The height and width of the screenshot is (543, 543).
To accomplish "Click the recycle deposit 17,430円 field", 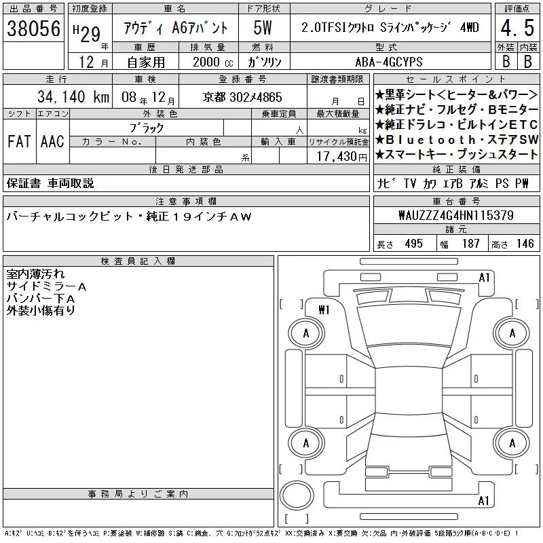I will tap(338, 156).
